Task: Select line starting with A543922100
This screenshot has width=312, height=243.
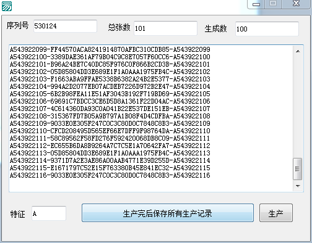Action: tap(110, 57)
